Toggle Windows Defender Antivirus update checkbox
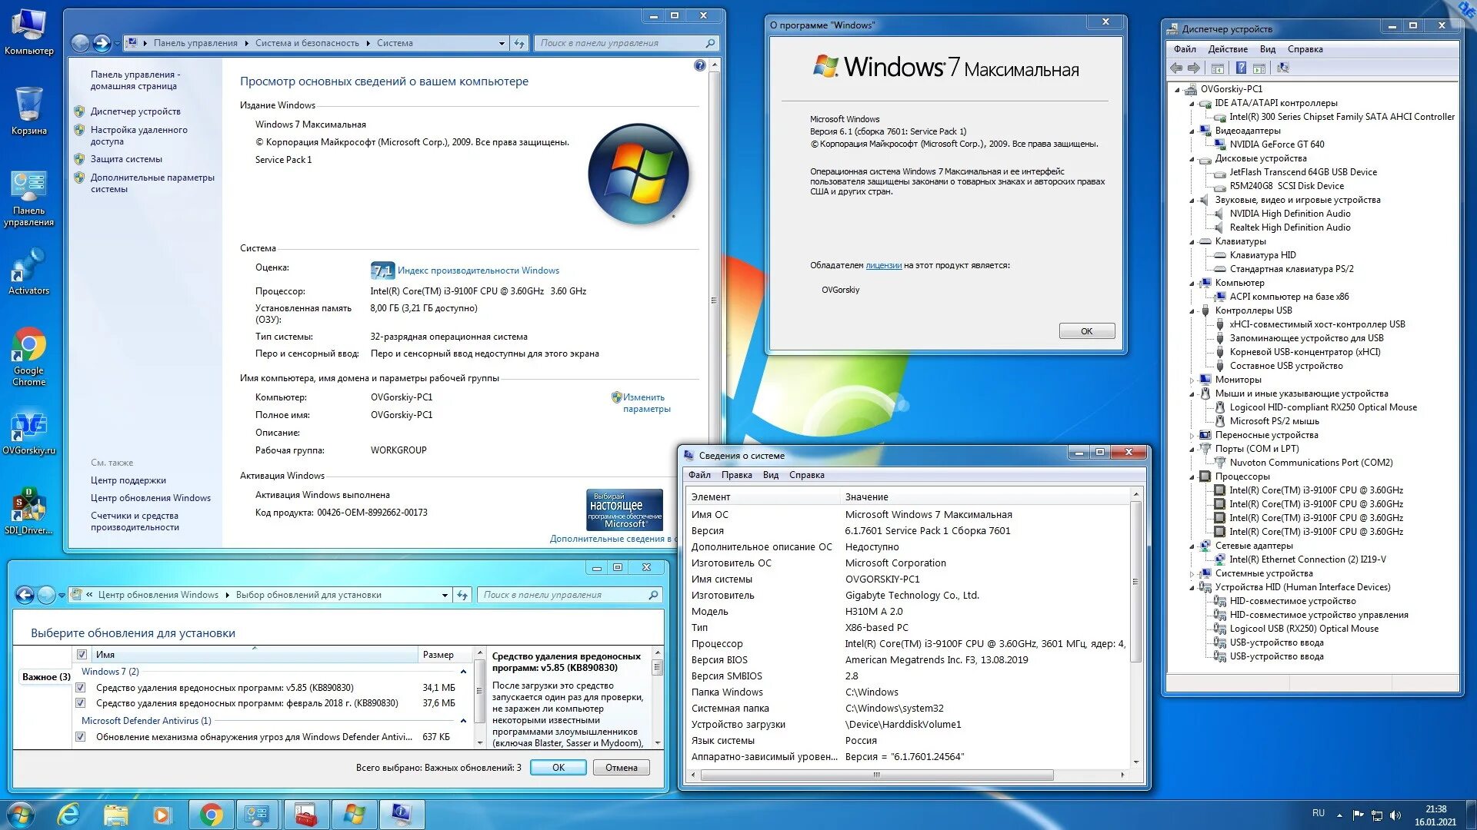Screen dimensions: 1477x830 81,737
